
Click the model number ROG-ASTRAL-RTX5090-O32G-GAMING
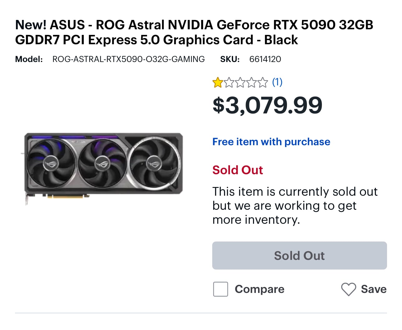coord(128,59)
